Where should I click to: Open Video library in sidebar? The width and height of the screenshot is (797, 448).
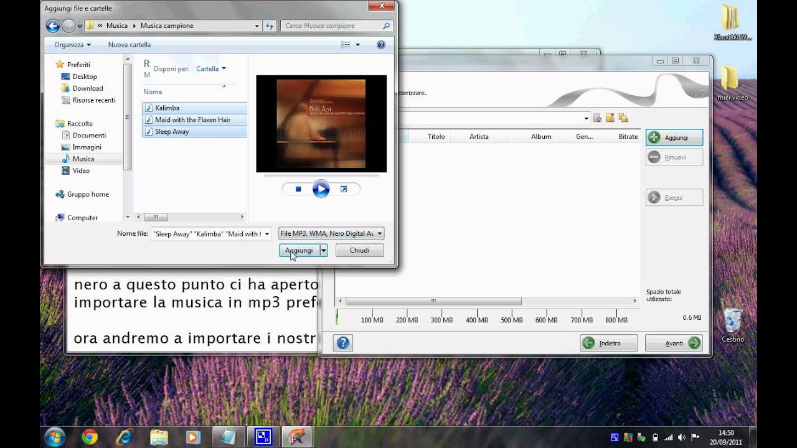pyautogui.click(x=81, y=170)
